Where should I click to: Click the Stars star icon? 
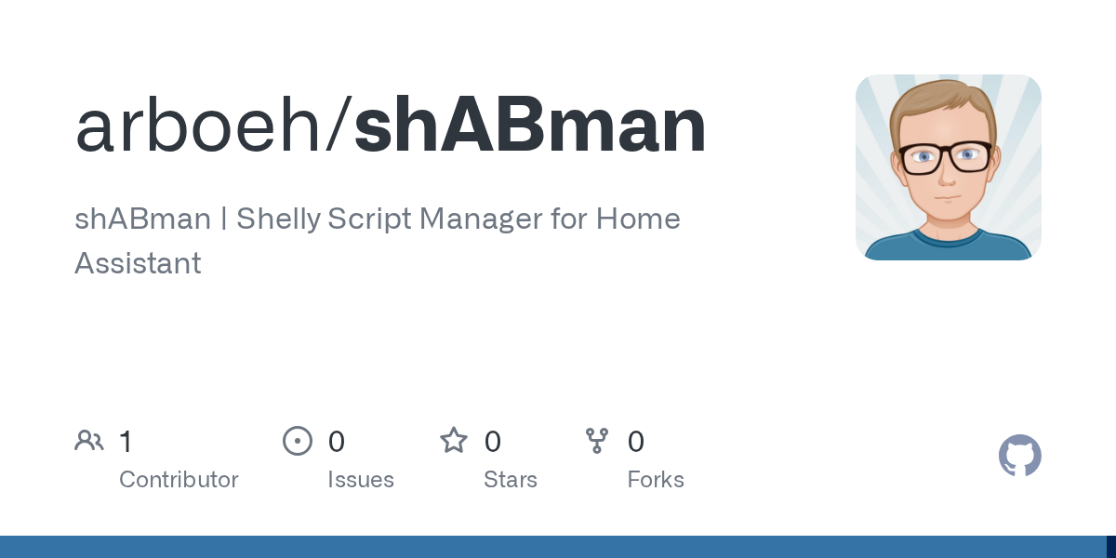pos(454,441)
